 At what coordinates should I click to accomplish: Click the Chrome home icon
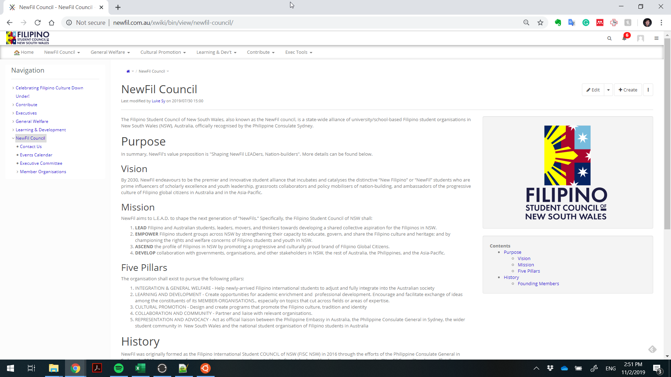(x=51, y=23)
